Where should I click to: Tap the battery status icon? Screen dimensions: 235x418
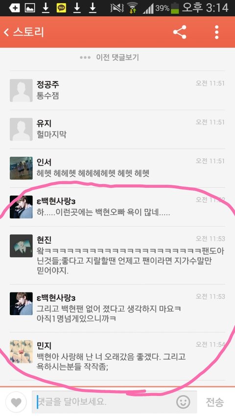click(x=175, y=8)
